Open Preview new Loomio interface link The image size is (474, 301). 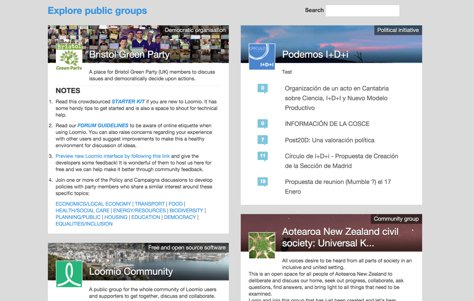(x=113, y=156)
